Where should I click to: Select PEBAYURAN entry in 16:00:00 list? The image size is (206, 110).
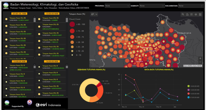pos(51,81)
